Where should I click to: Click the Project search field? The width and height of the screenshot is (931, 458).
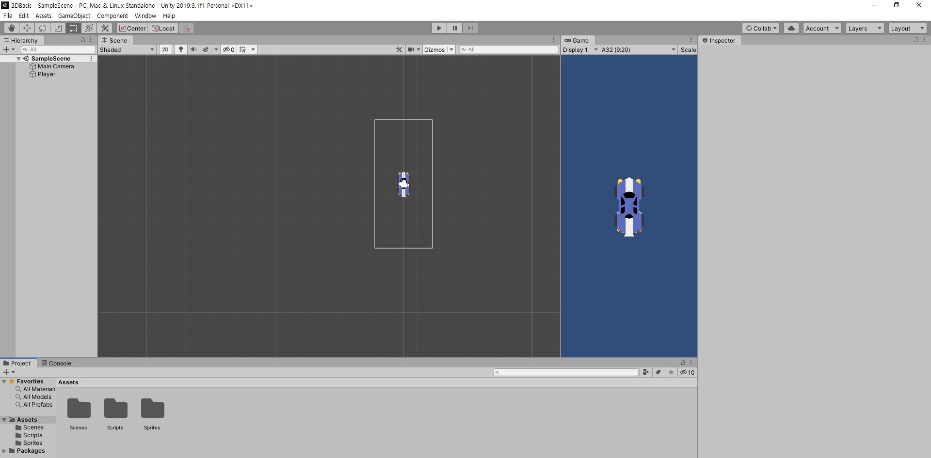(566, 372)
